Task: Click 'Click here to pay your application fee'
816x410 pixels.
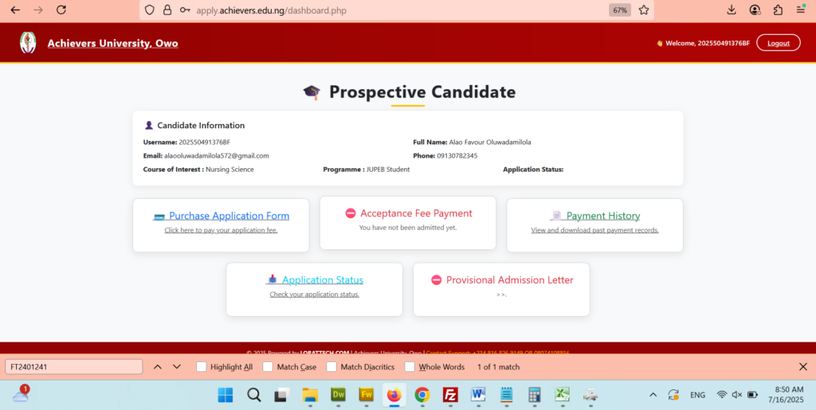Action: (x=221, y=230)
